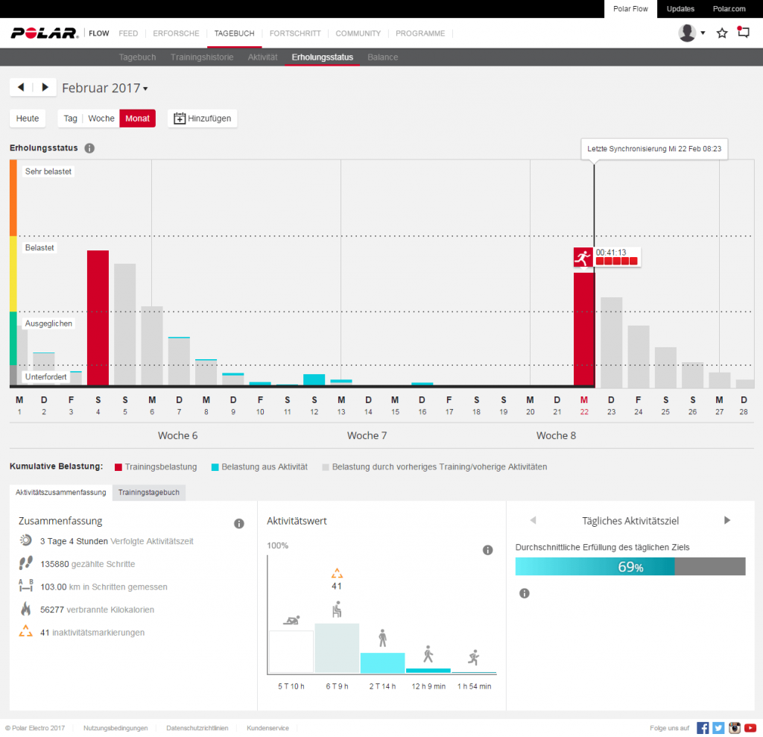Image resolution: width=763 pixels, height=737 pixels.
Task: Switch view to Woche
Action: tap(101, 118)
